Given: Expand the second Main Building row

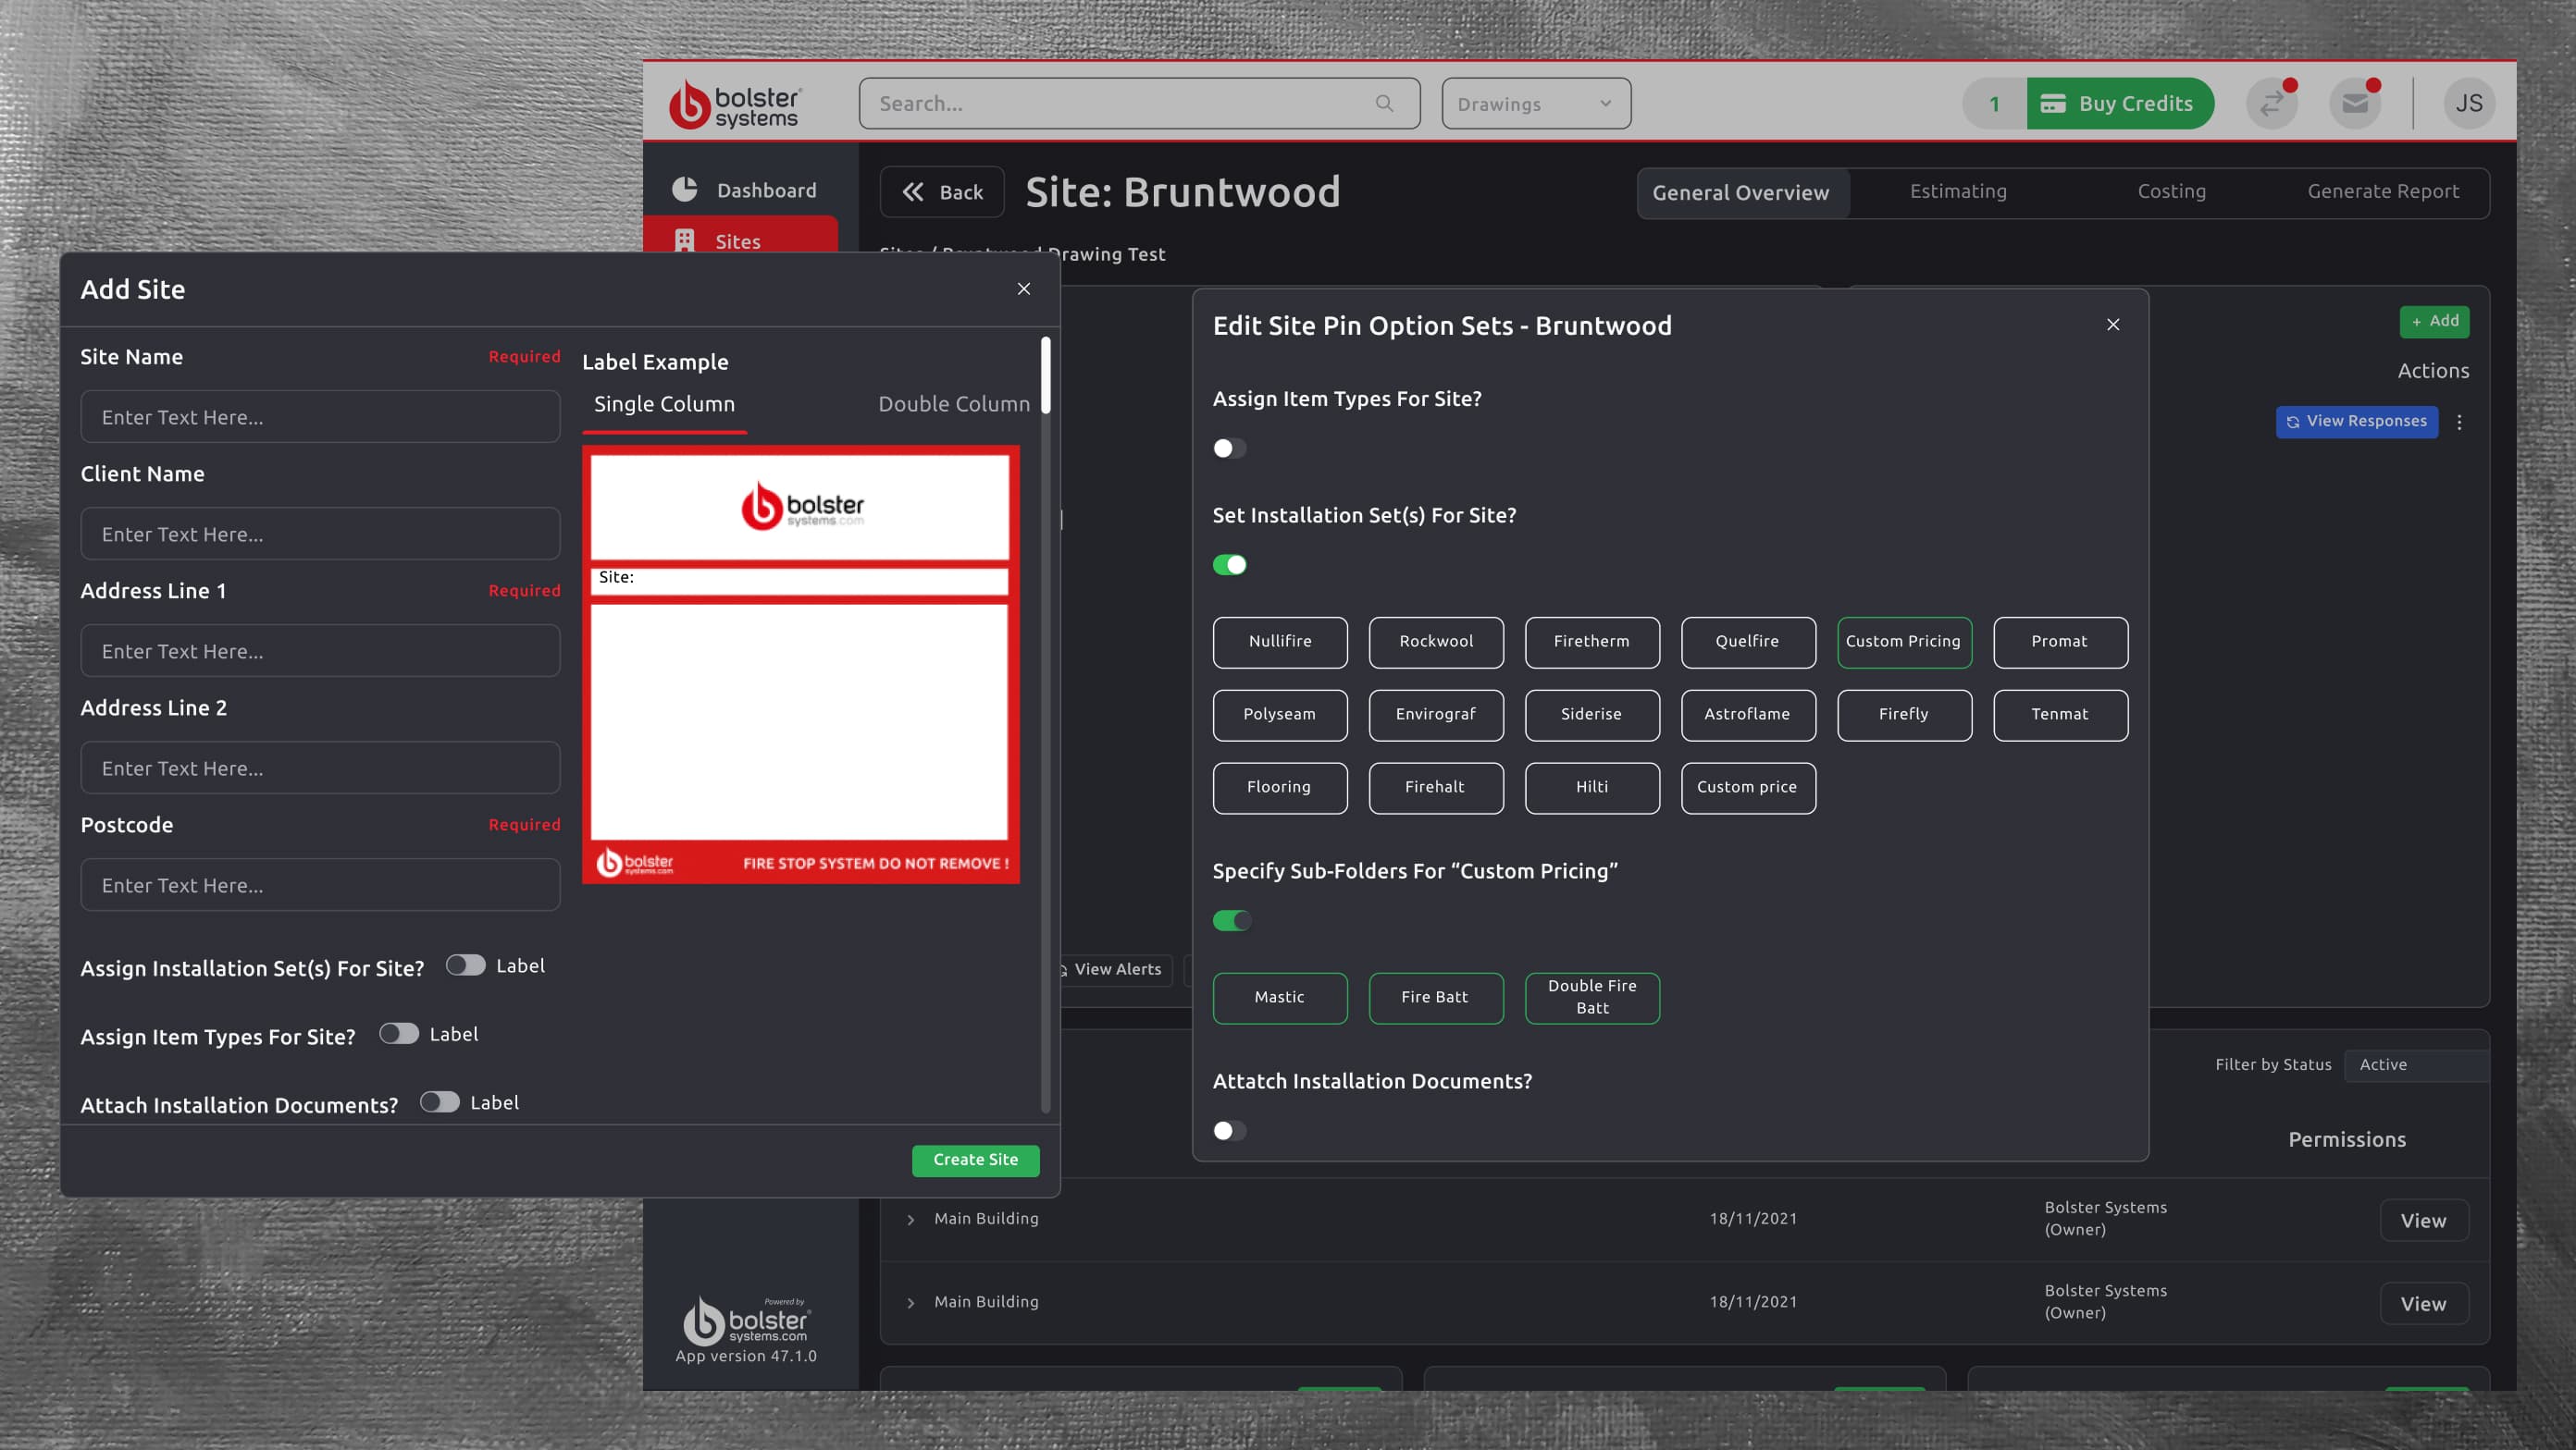Looking at the screenshot, I should [x=910, y=1302].
